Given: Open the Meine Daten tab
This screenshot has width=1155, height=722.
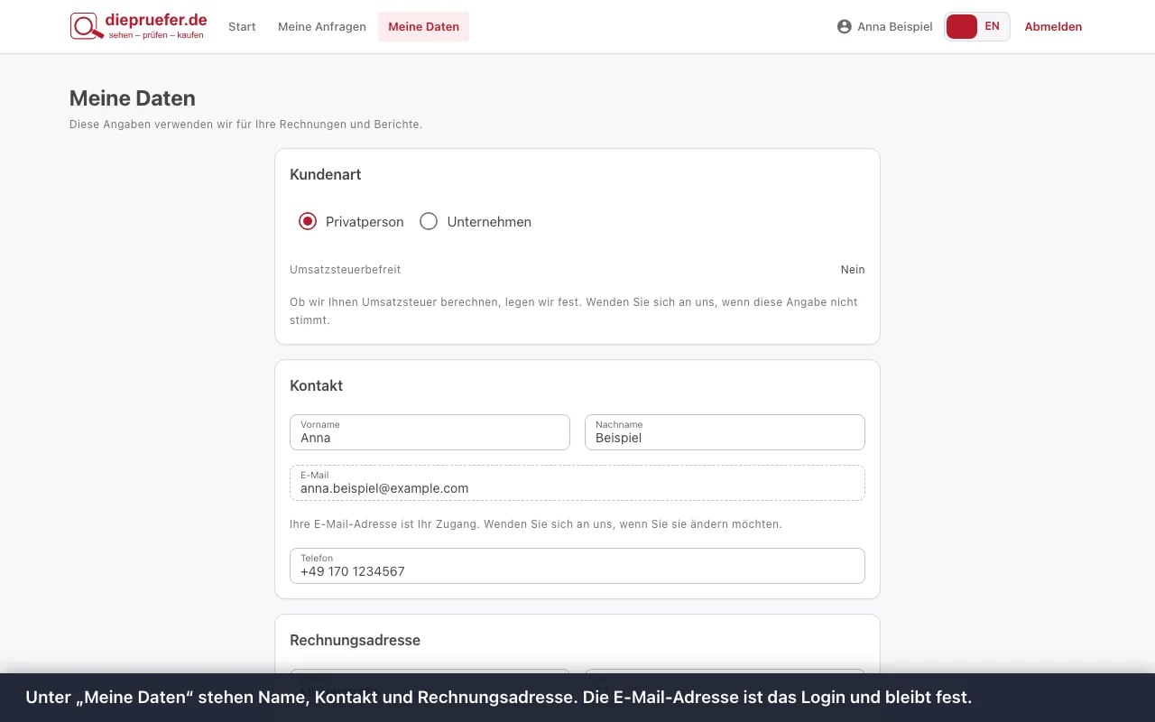Looking at the screenshot, I should (x=424, y=27).
